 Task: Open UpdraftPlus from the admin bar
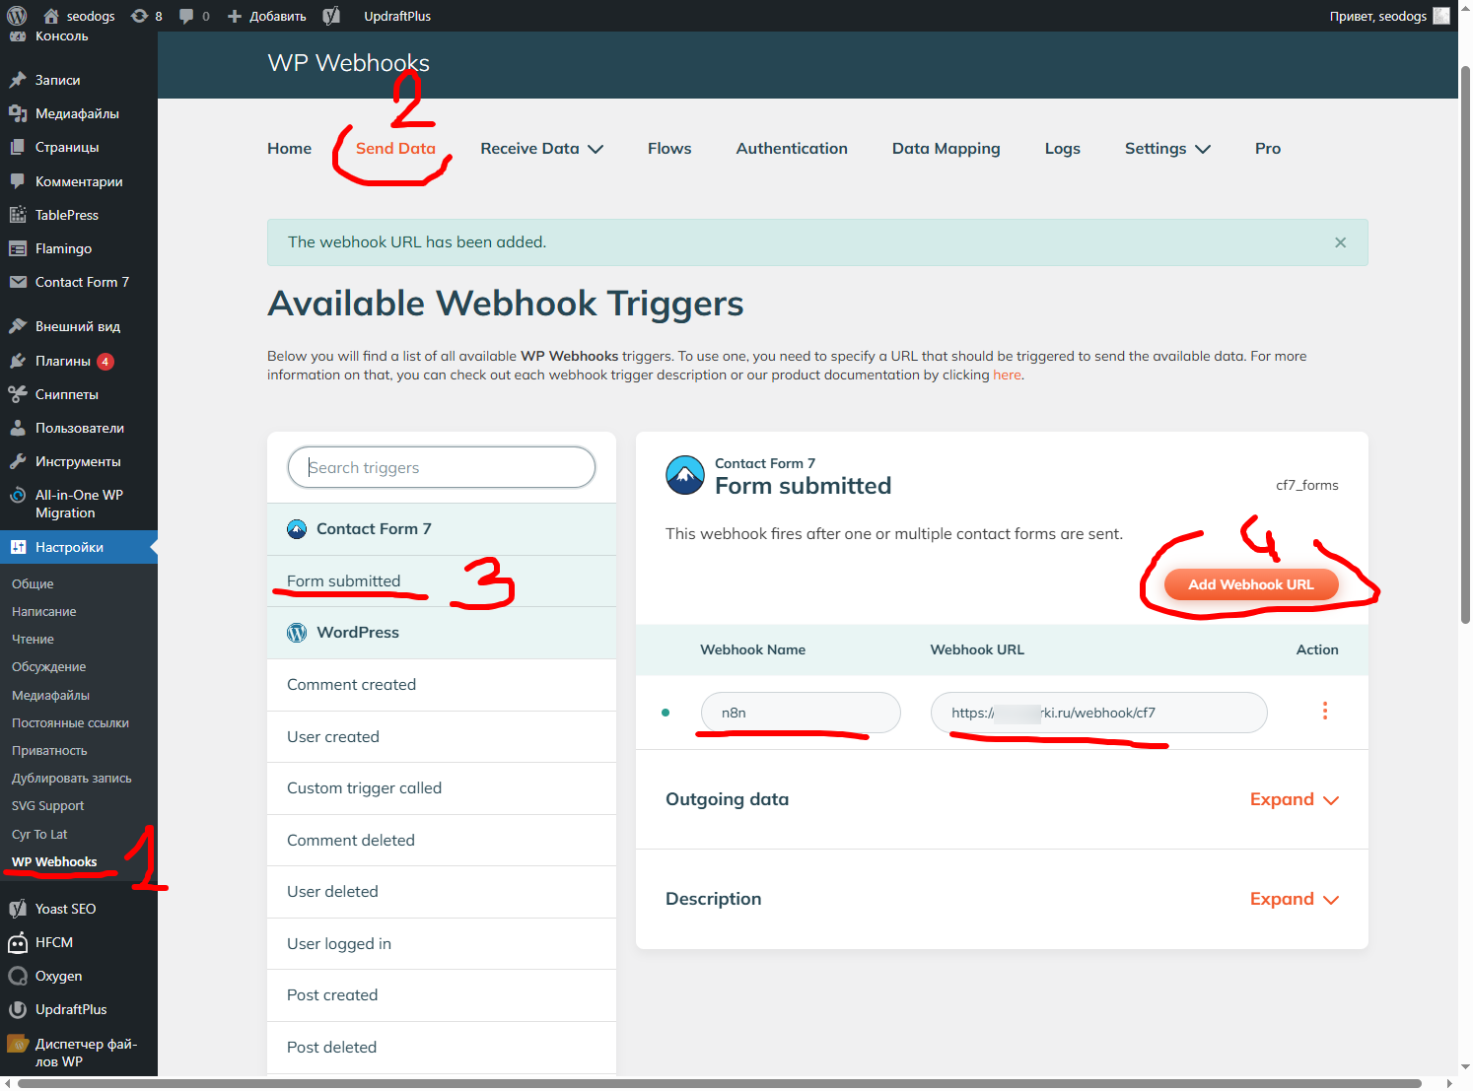[397, 16]
